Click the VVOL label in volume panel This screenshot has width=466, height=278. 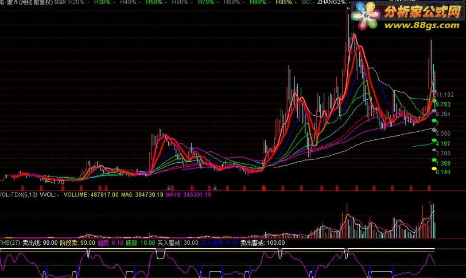click(x=49, y=195)
